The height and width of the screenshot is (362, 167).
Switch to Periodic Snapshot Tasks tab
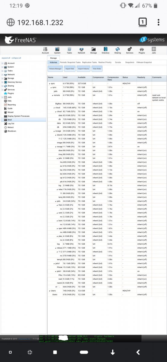(x=70, y=62)
